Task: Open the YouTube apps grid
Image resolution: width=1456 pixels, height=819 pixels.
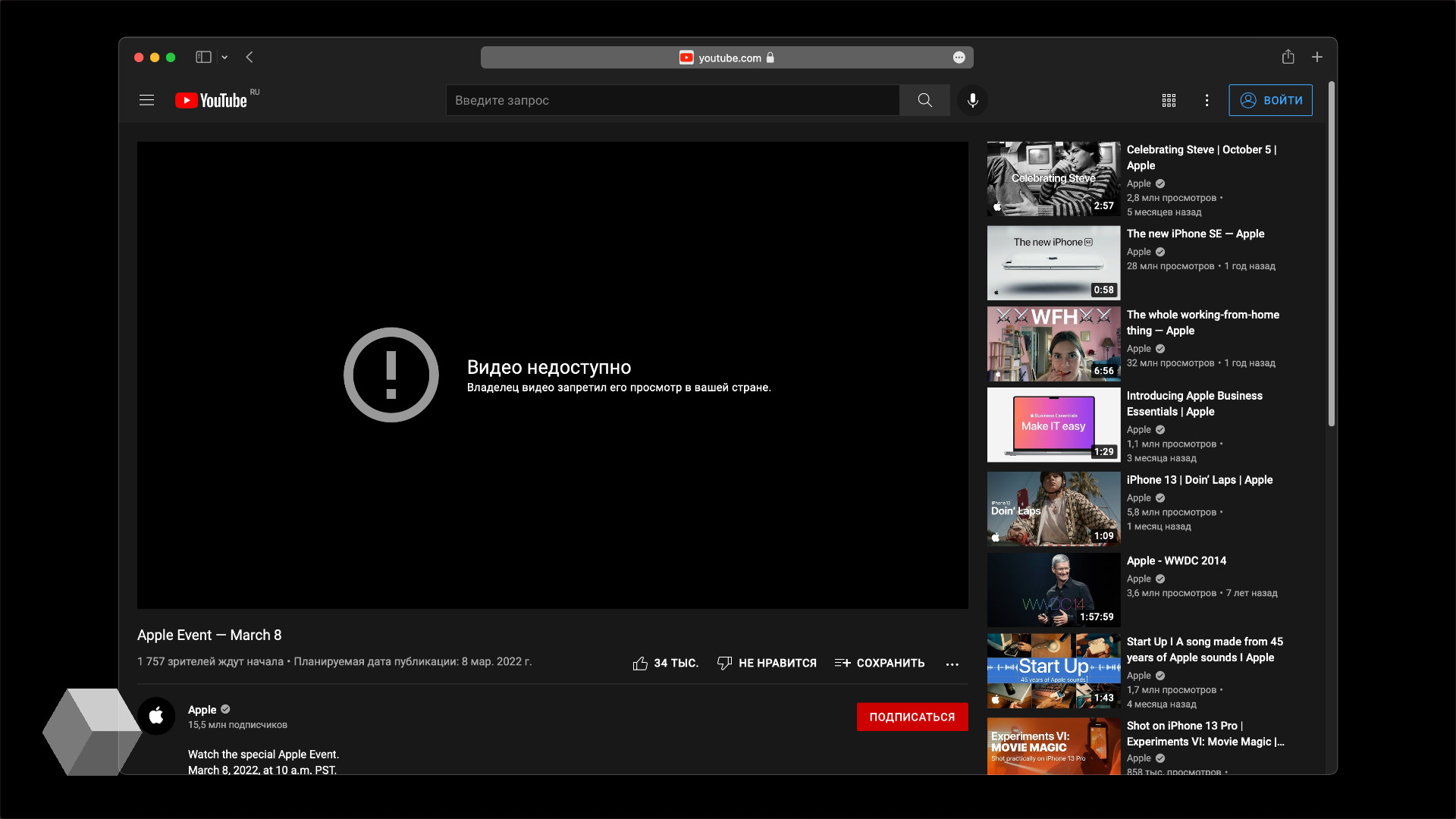Action: 1169,100
